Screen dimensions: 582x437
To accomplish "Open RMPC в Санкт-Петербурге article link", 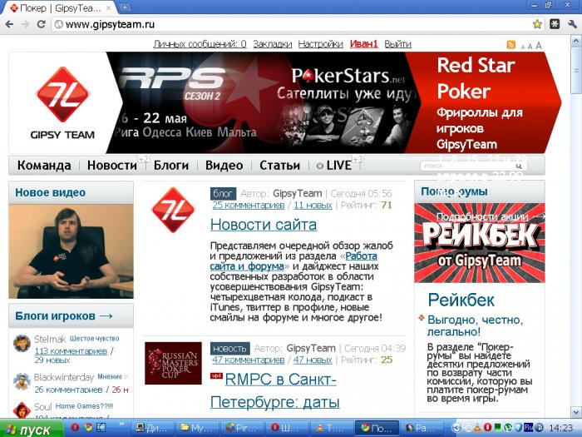I will point(275,391).
